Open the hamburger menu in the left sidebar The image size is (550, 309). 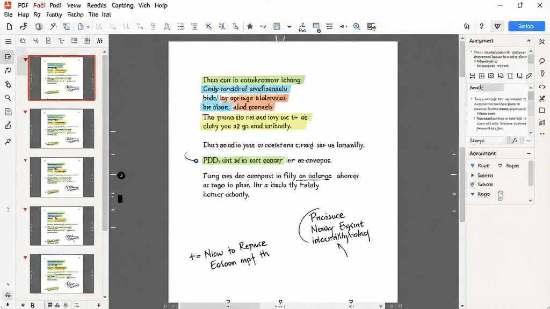pyautogui.click(x=8, y=42)
